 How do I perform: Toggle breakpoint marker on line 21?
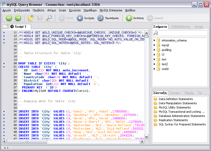coord(4,67)
